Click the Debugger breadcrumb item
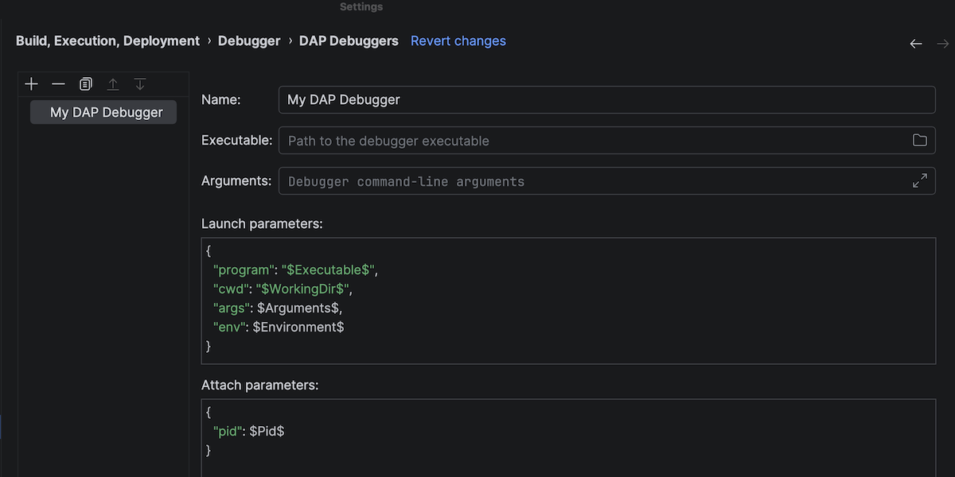This screenshot has height=477, width=955. coord(249,41)
